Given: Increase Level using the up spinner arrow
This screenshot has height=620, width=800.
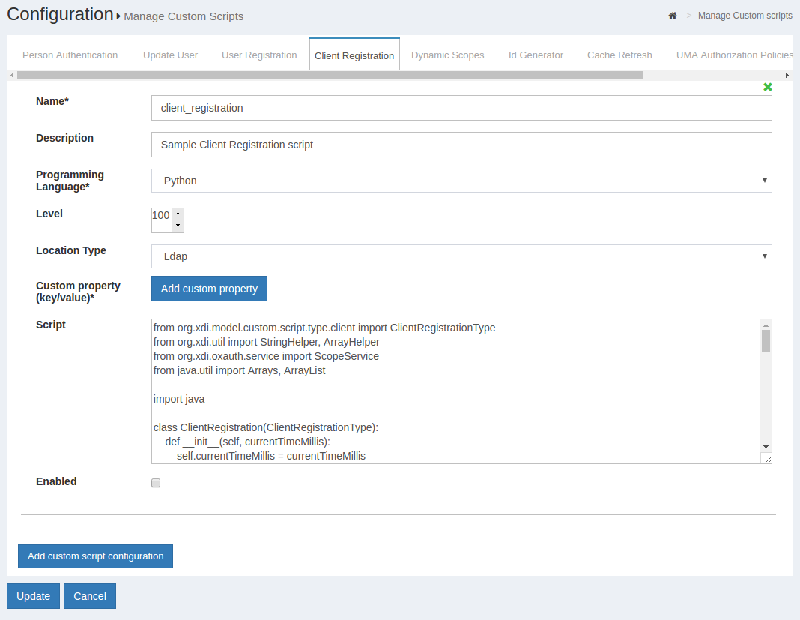Looking at the screenshot, I should 178,214.
